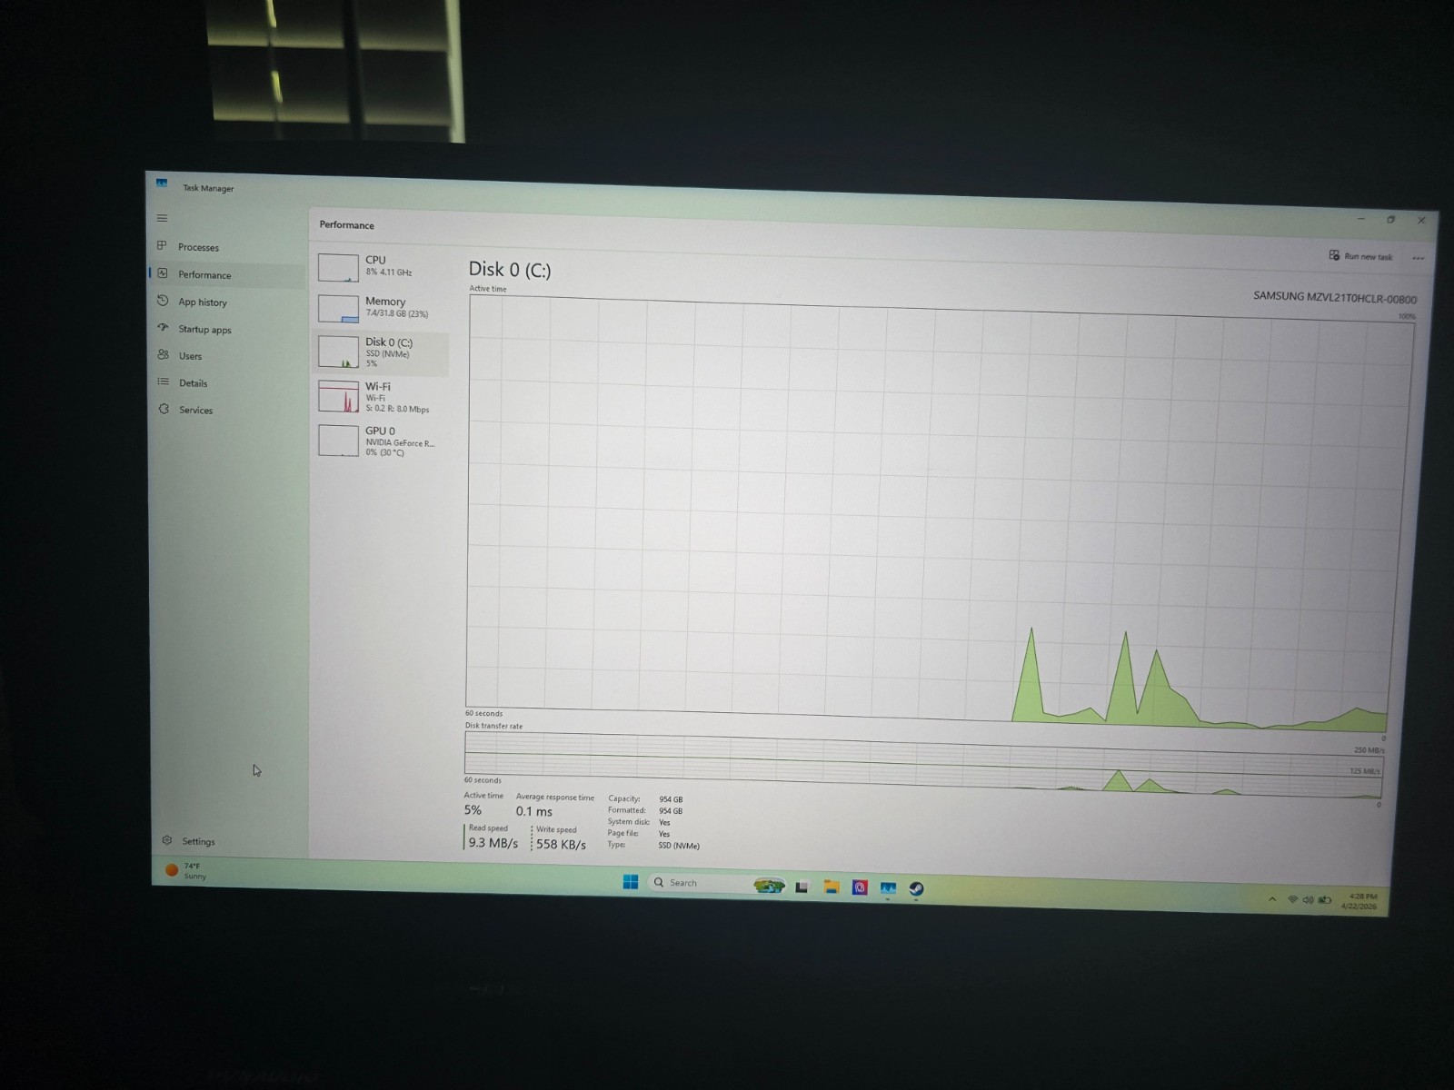
Task: Show hidden system tray icons
Action: click(x=1271, y=899)
